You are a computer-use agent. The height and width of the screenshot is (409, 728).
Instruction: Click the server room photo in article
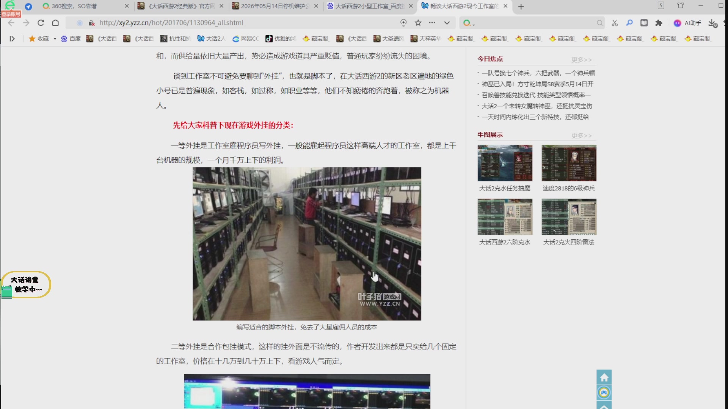307,244
